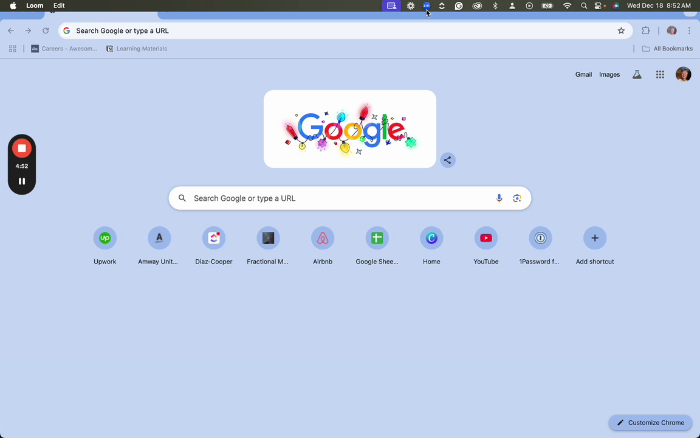The height and width of the screenshot is (438, 700).
Task: Open Search Labs flask icon
Action: click(x=637, y=75)
